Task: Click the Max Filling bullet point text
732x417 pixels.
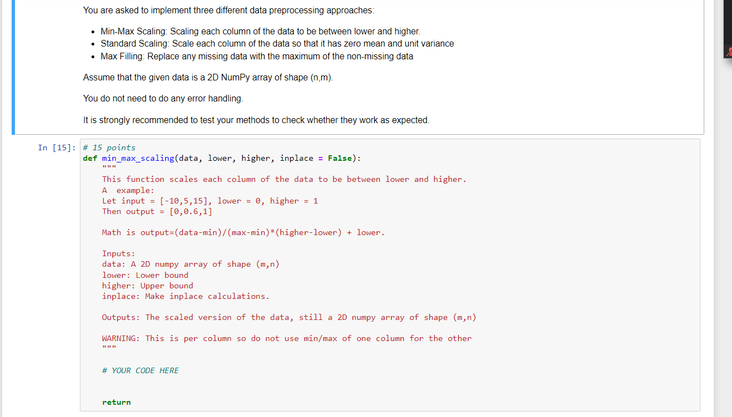Action: tap(256, 56)
